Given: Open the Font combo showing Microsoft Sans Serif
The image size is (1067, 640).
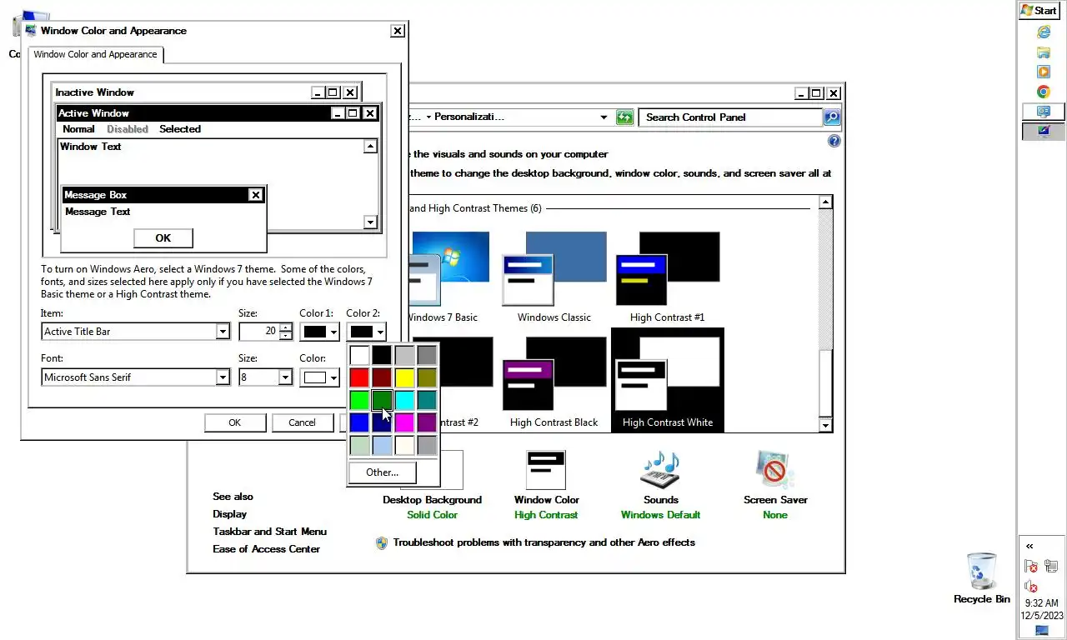Looking at the screenshot, I should (x=136, y=377).
